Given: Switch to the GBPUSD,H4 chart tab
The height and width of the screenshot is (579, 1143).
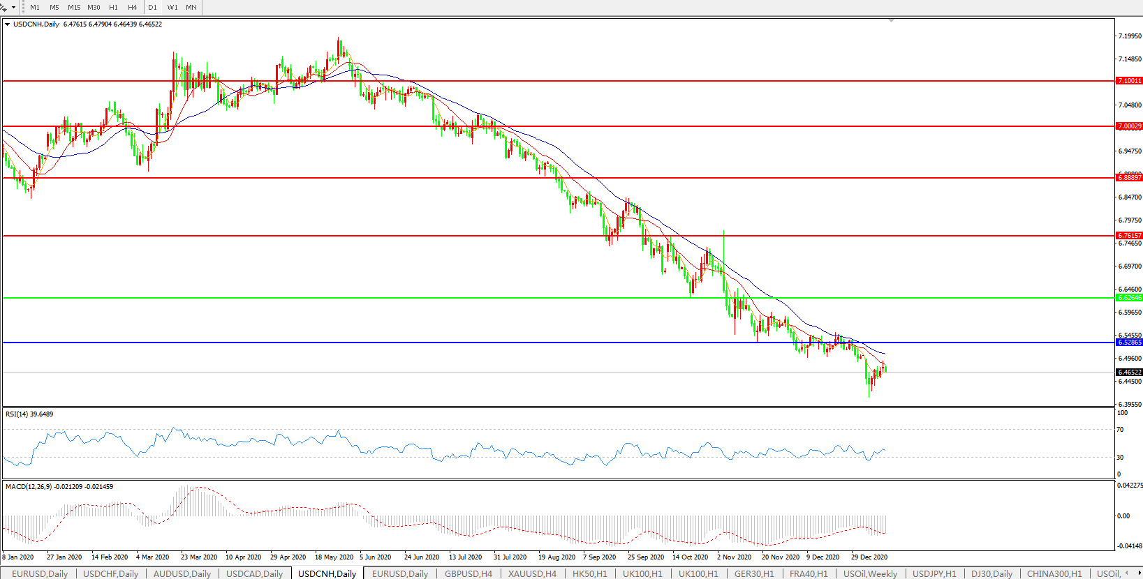Looking at the screenshot, I should point(468,573).
